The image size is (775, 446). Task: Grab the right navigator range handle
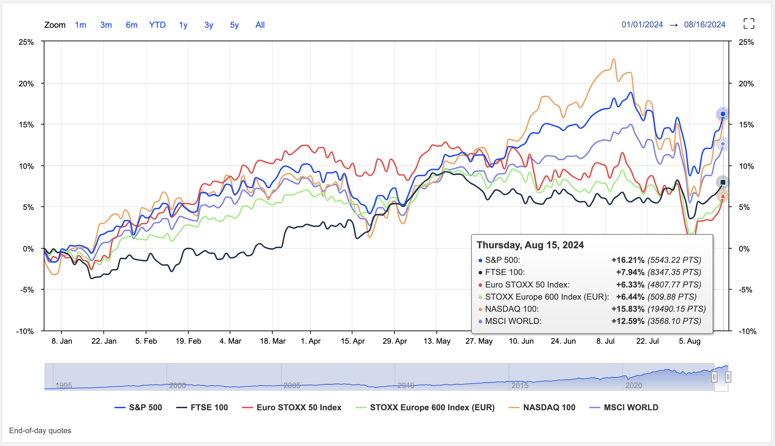coord(728,377)
